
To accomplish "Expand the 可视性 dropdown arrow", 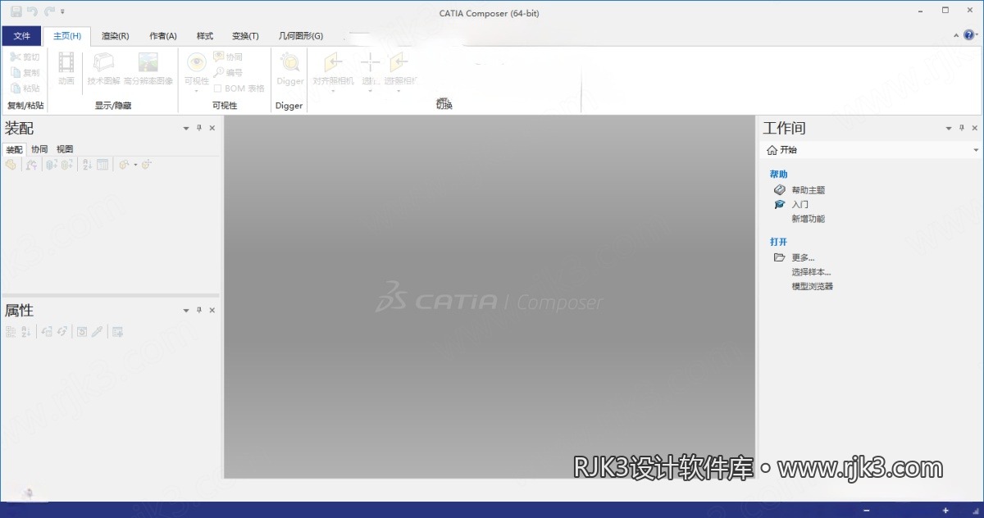I will click(x=197, y=90).
